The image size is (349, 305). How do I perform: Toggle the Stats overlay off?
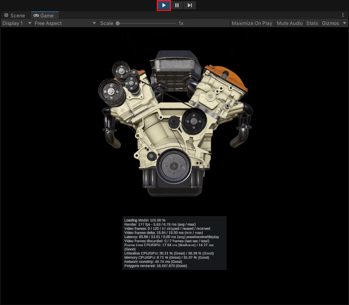coord(312,23)
